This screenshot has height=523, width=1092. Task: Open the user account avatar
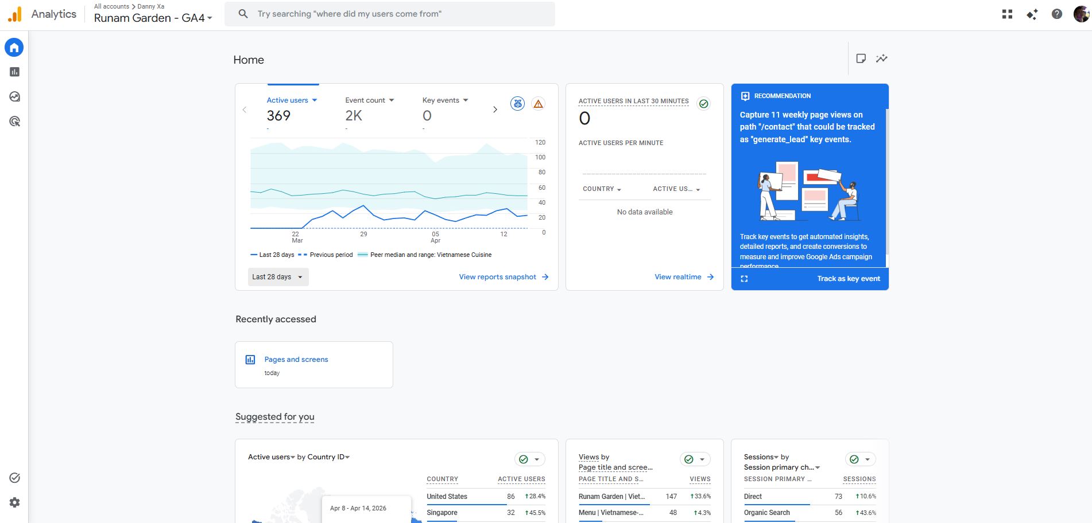[1082, 14]
